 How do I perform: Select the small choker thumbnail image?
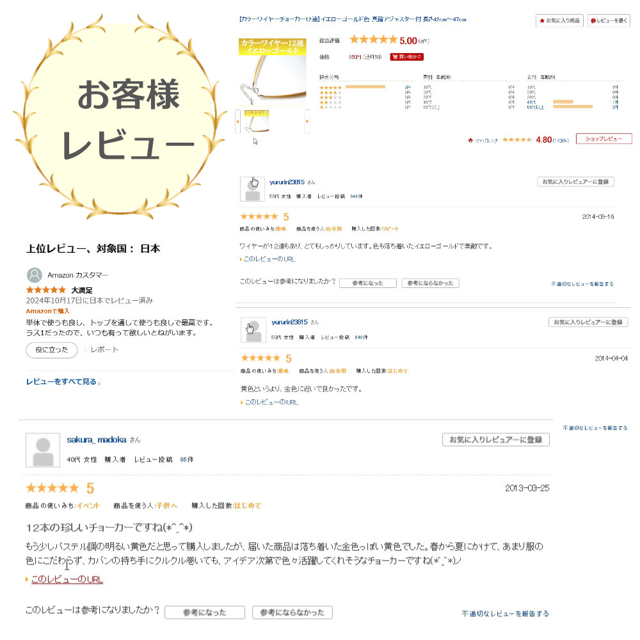coord(257,121)
